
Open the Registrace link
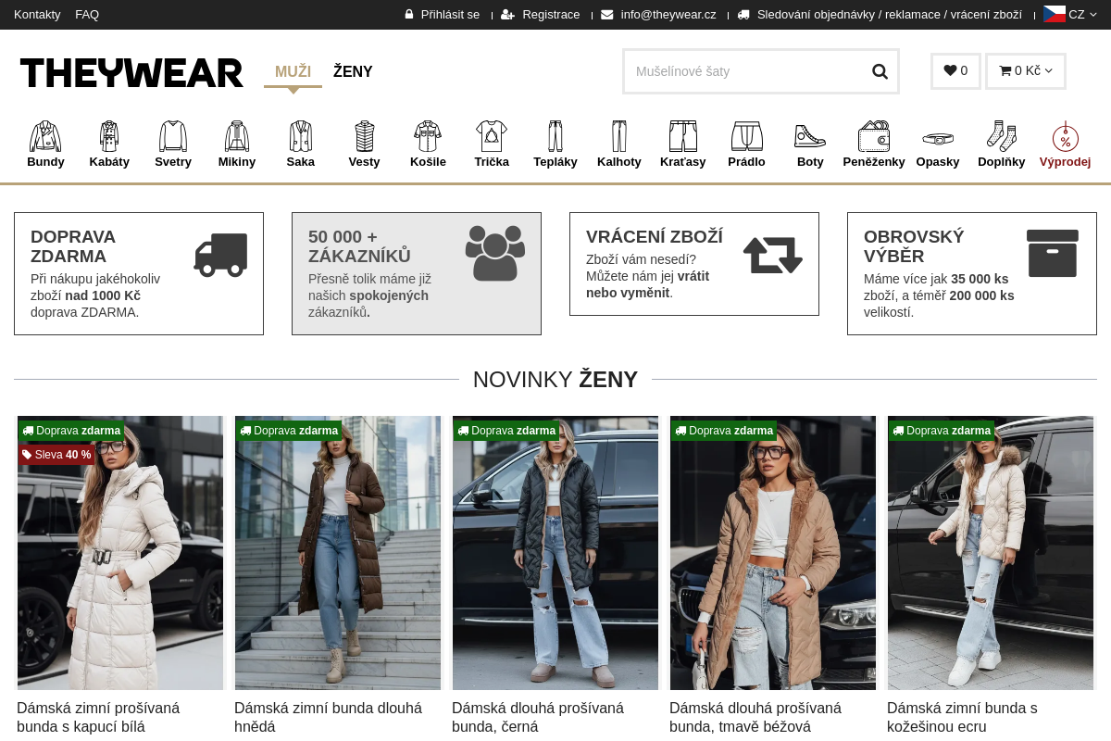point(541,14)
